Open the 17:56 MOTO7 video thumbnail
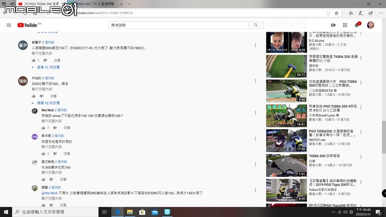 point(286,140)
